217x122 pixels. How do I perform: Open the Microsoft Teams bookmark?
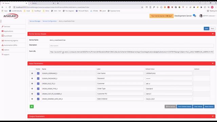coord(82,11)
